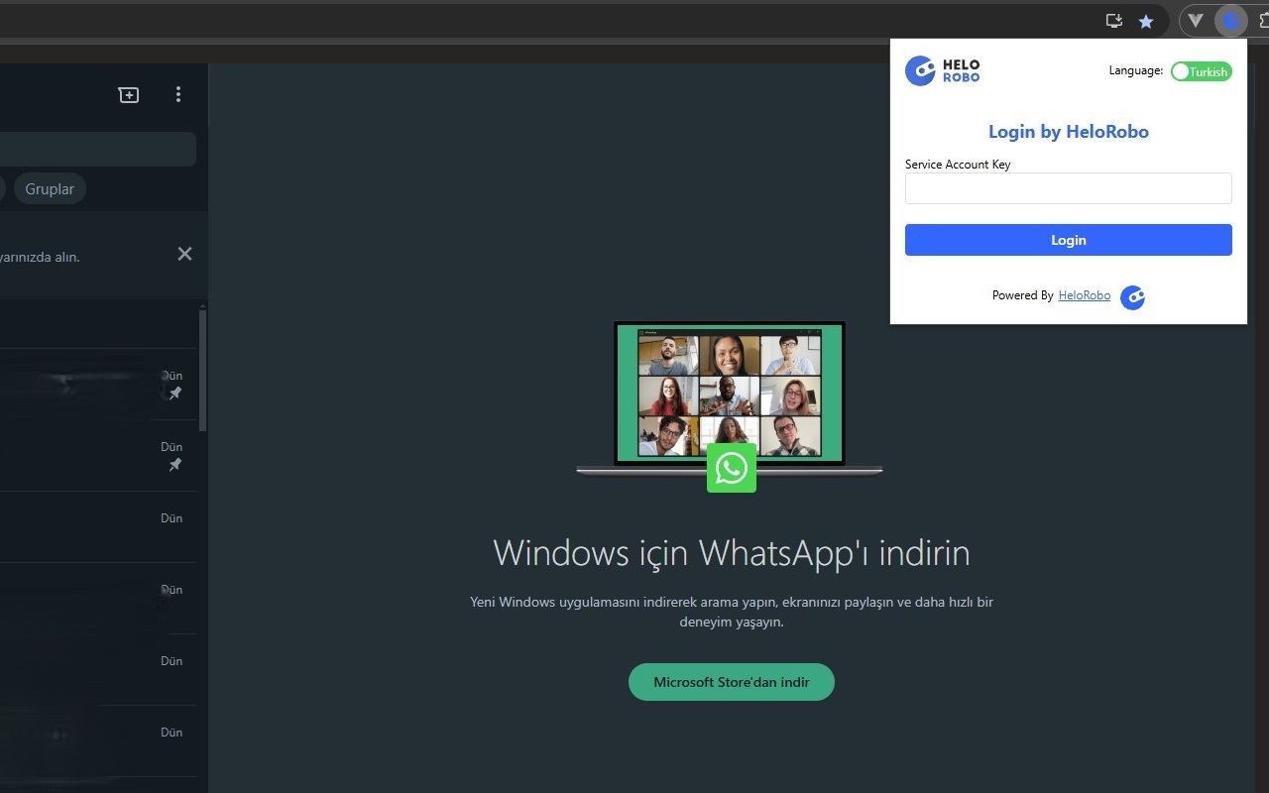Click the 'Language:' label in popup
Viewport: 1269px width, 793px height.
(1136, 70)
